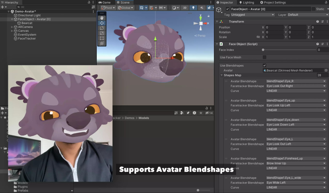The image size is (329, 193).
Task: Open the Global orientation dropdown
Action: [126, 8]
